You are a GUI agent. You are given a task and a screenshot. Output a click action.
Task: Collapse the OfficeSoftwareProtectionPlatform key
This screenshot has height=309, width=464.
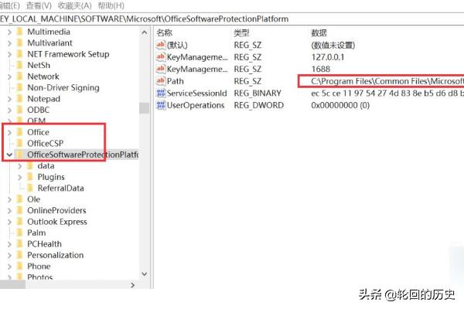pos(8,155)
